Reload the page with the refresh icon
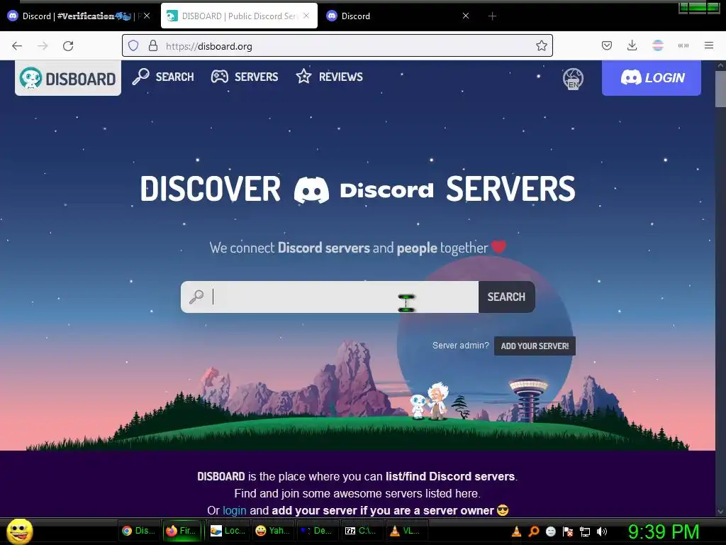 (x=68, y=46)
